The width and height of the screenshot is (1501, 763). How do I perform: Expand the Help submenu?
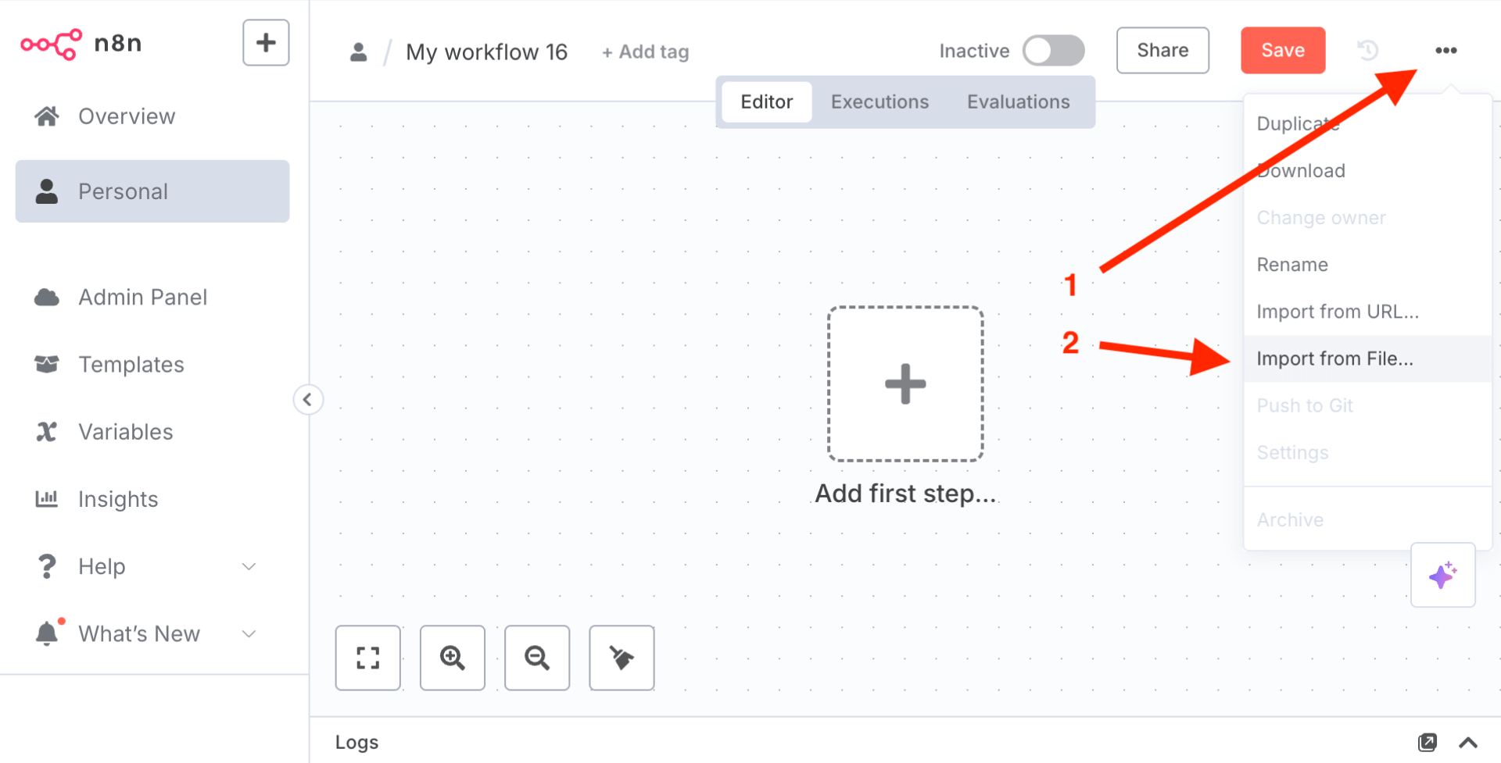coord(249,566)
